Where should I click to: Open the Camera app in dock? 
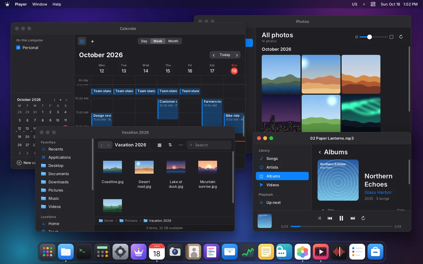click(175, 252)
